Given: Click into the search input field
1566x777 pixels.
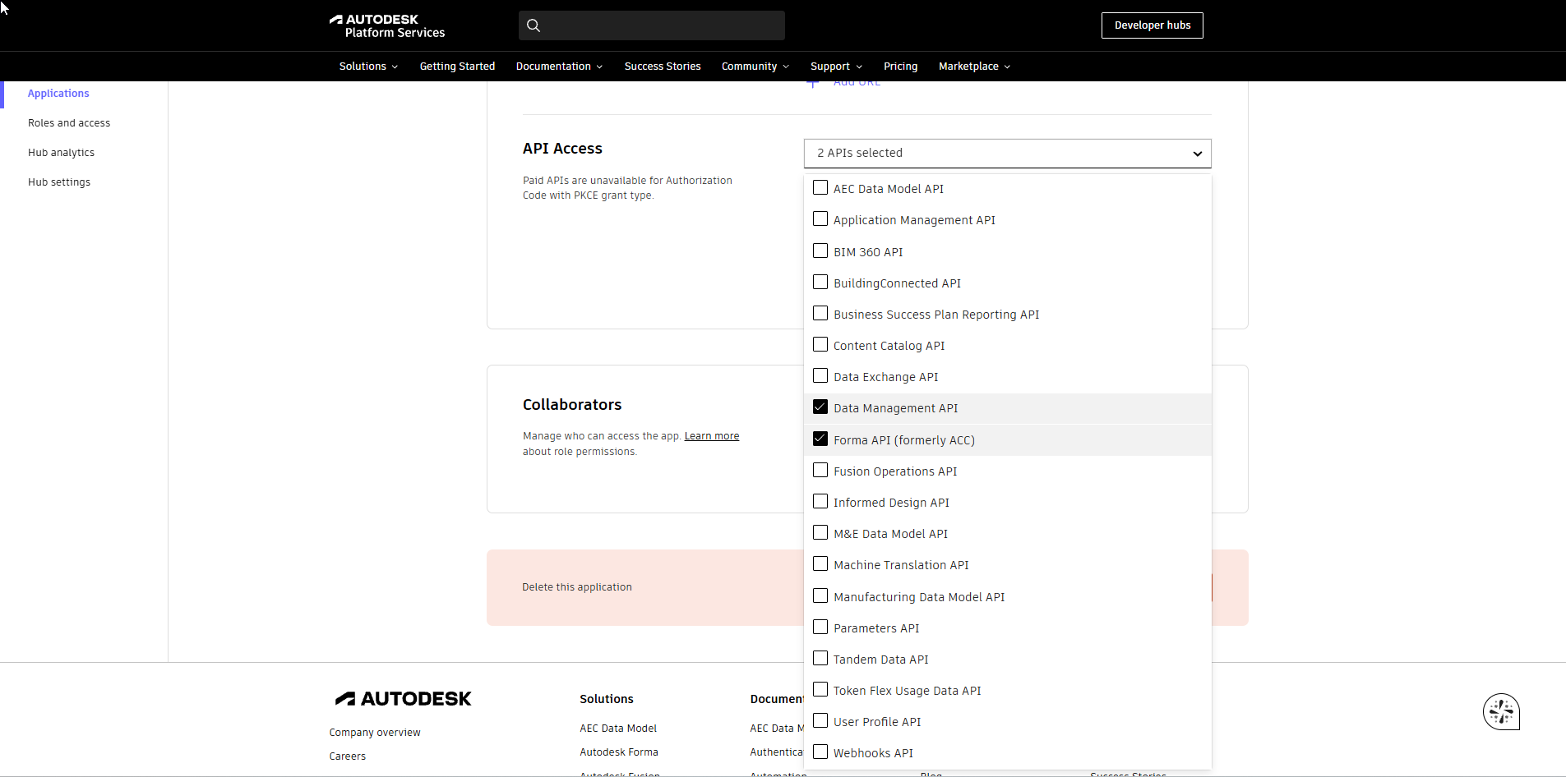Looking at the screenshot, I should point(652,25).
